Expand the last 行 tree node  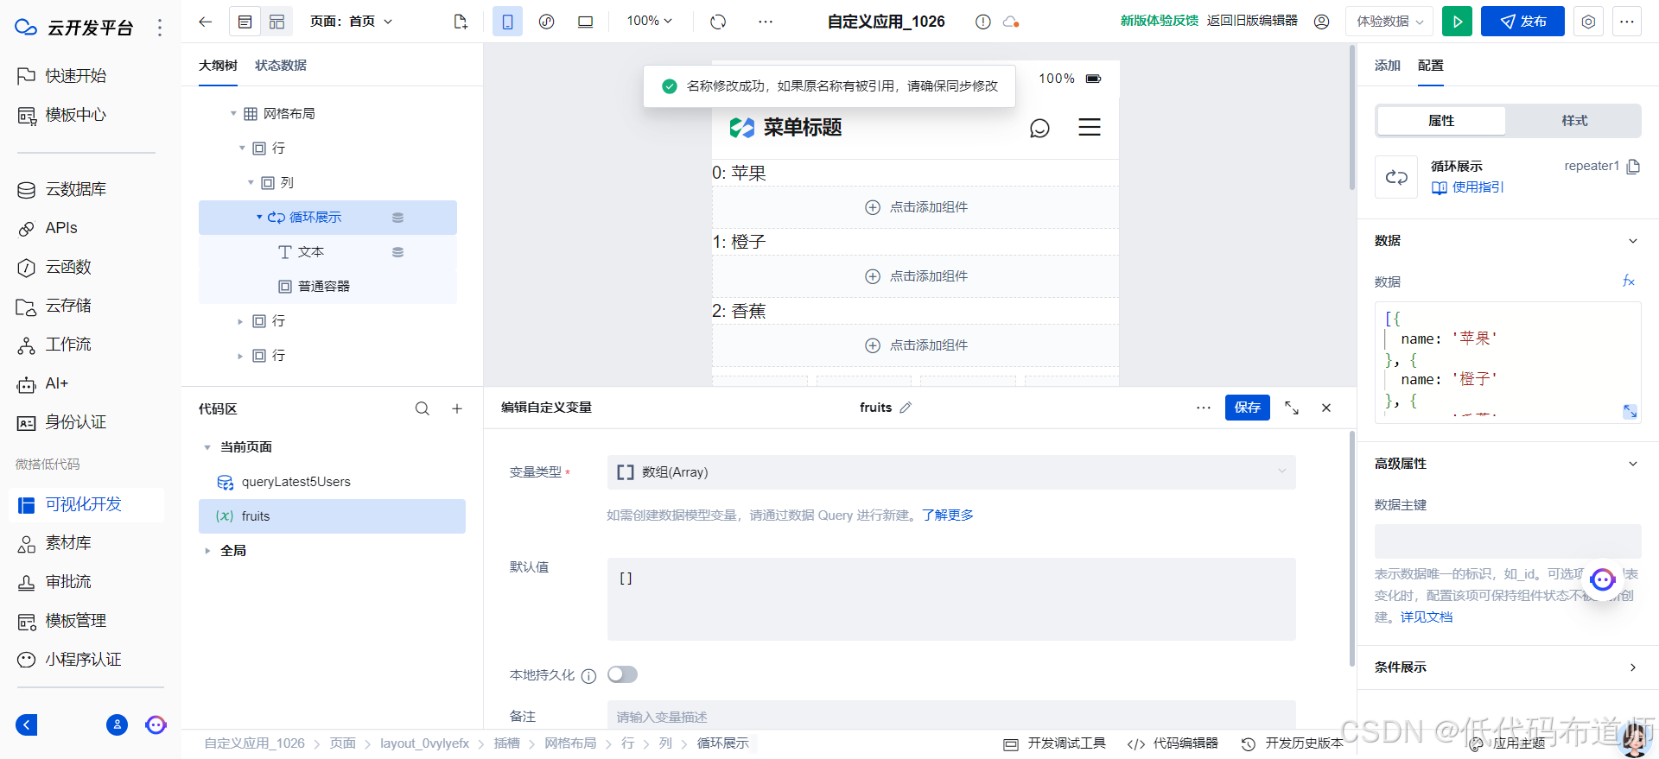[x=240, y=356]
